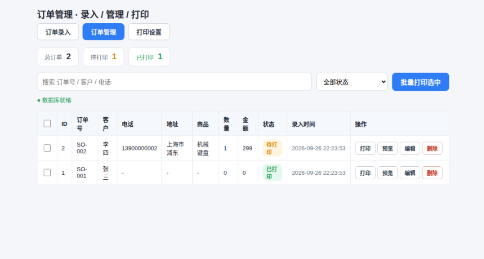
Task: Select the 订单管理 tab
Action: [x=103, y=32]
